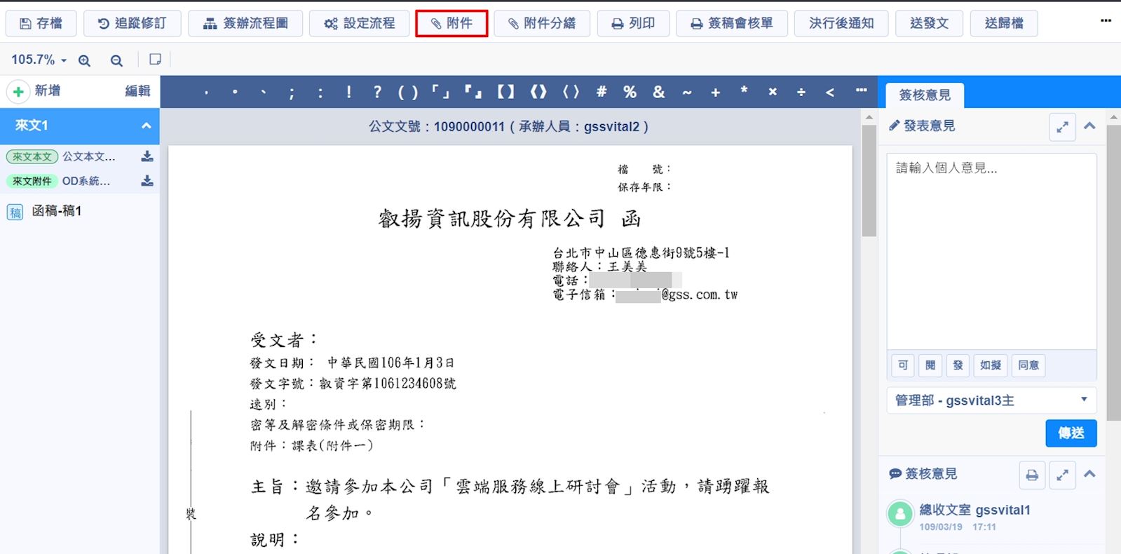The height and width of the screenshot is (554, 1121).
Task: Open the 簽稿會核單 form
Action: pos(732,23)
